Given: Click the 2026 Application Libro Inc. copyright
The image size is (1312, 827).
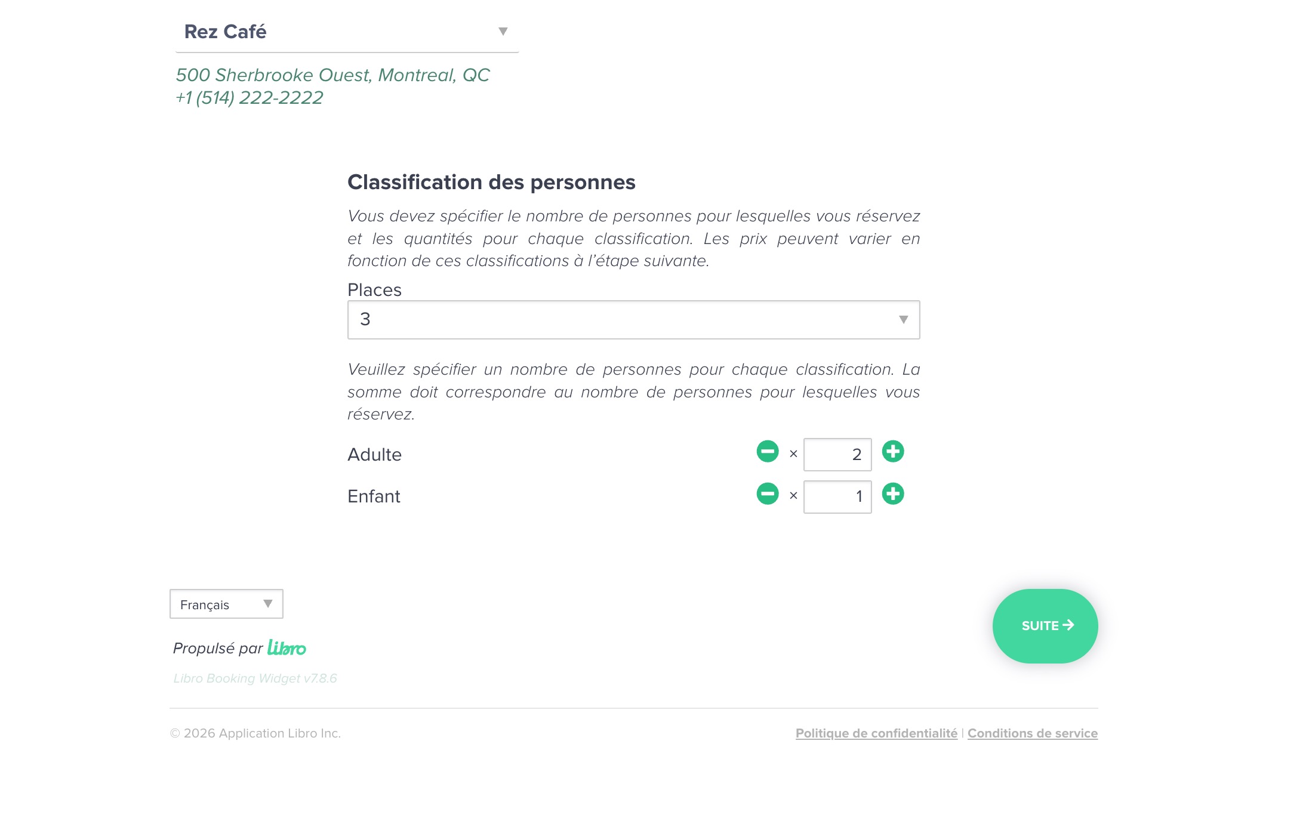Looking at the screenshot, I should (255, 733).
